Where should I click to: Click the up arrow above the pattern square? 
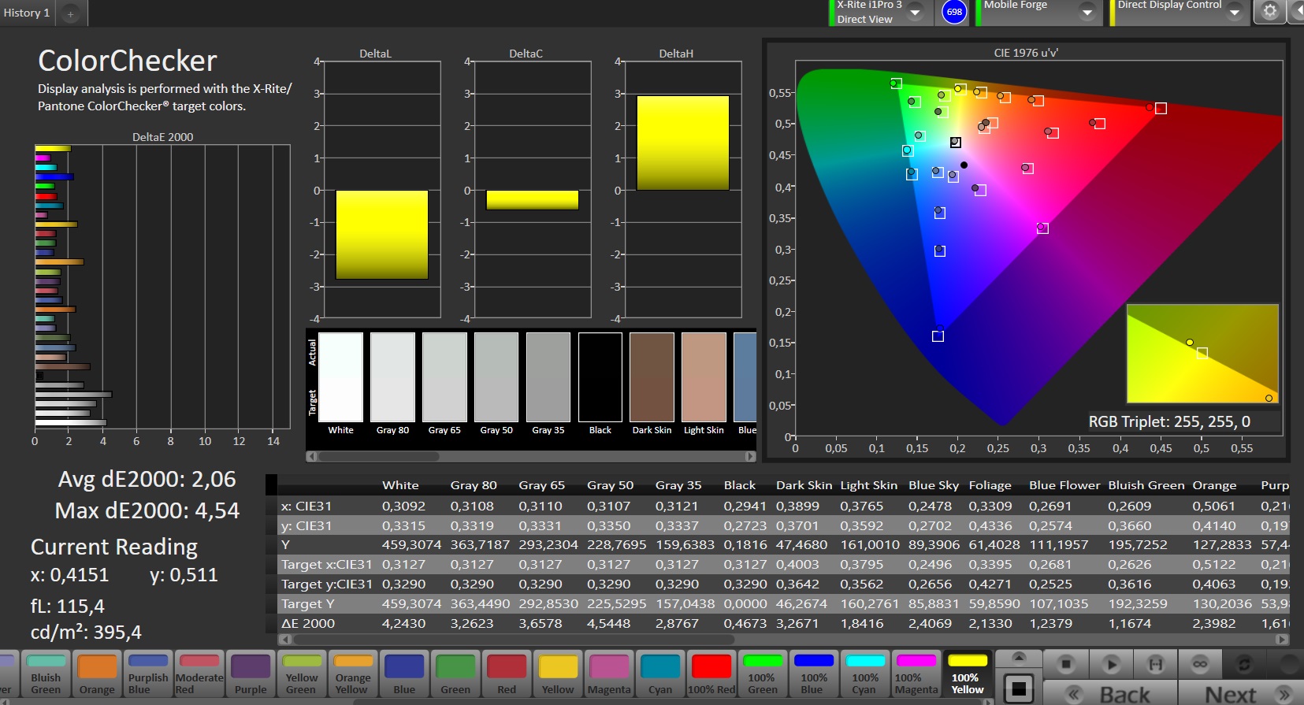point(1019,658)
